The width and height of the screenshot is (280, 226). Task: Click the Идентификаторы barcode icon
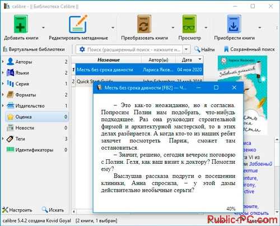[x=10, y=150]
